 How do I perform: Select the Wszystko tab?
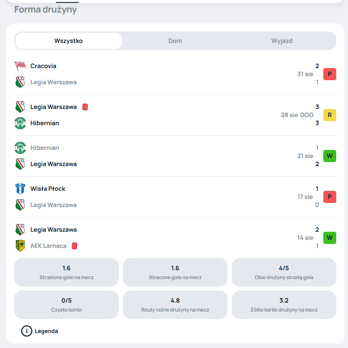pyautogui.click(x=68, y=41)
